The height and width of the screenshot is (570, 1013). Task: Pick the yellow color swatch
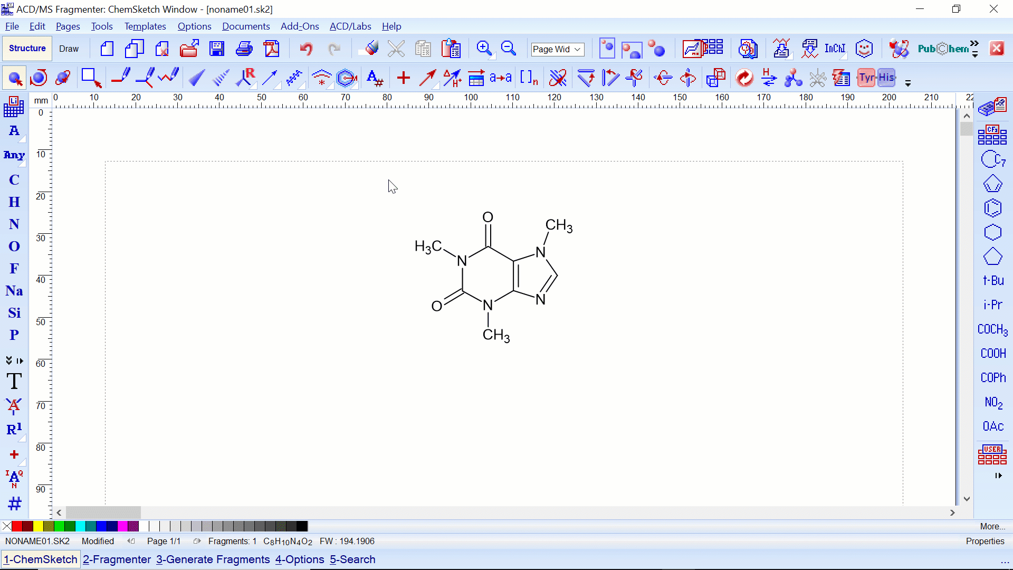click(x=38, y=526)
